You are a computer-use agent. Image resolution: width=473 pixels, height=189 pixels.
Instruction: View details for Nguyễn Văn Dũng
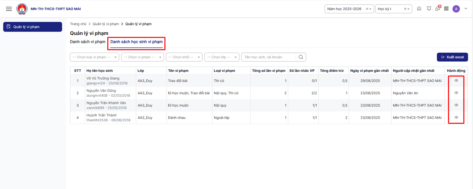(x=456, y=93)
